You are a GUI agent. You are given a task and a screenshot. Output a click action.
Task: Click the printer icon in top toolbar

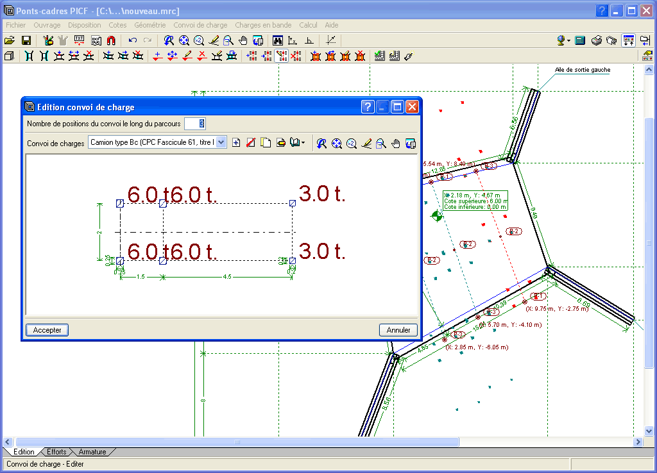click(596, 40)
